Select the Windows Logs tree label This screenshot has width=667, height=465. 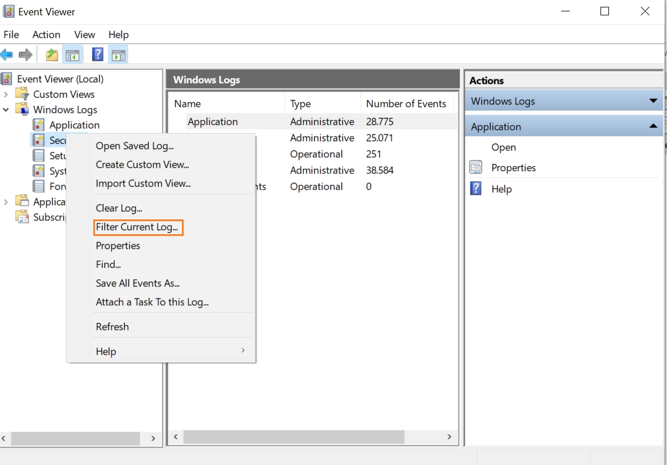65,109
